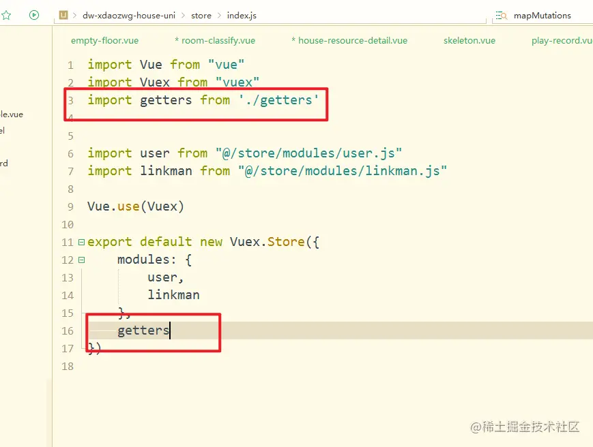The width and height of the screenshot is (593, 447).
Task: Click line number 18 in gutter
Action: click(68, 366)
